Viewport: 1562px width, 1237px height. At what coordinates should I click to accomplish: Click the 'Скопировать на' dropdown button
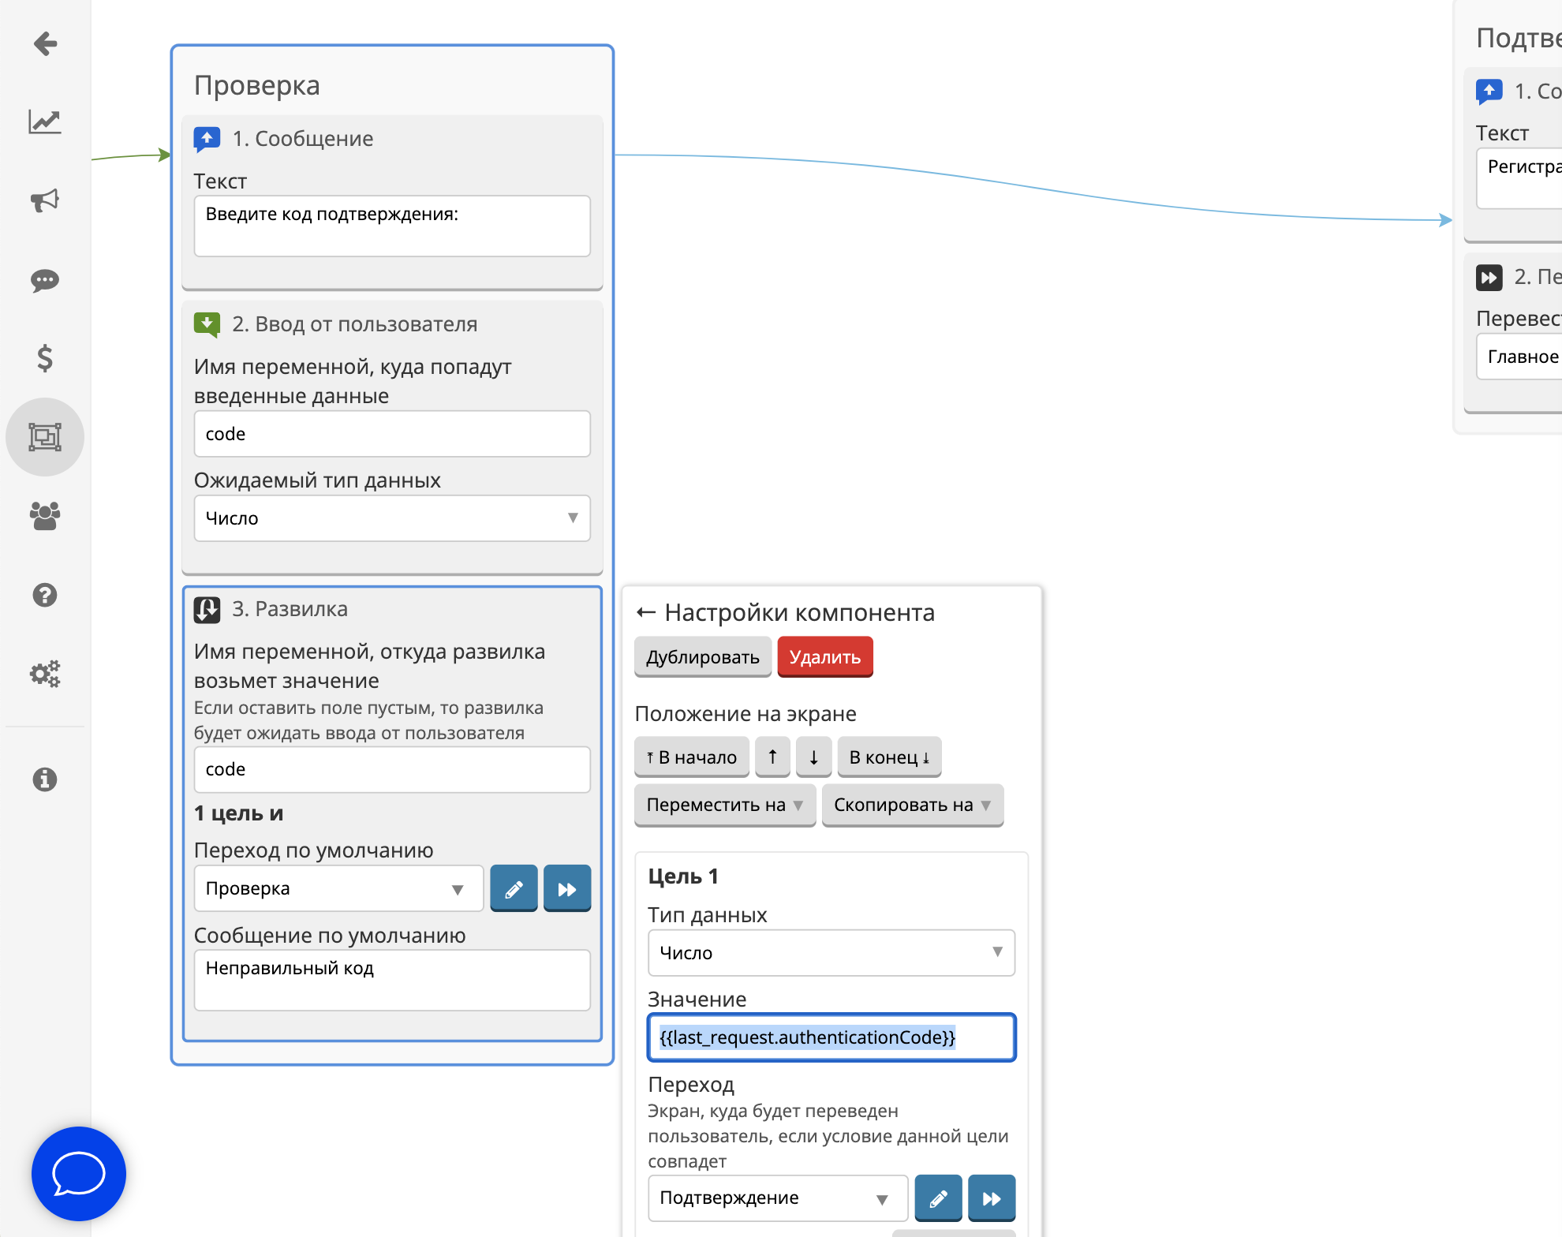(912, 806)
